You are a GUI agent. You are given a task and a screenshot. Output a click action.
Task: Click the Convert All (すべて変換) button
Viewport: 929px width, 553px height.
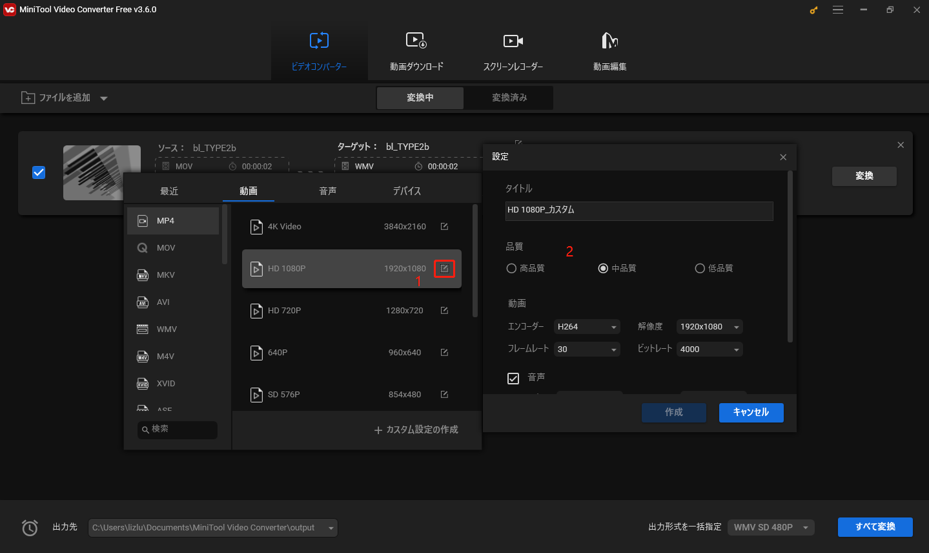pyautogui.click(x=875, y=527)
